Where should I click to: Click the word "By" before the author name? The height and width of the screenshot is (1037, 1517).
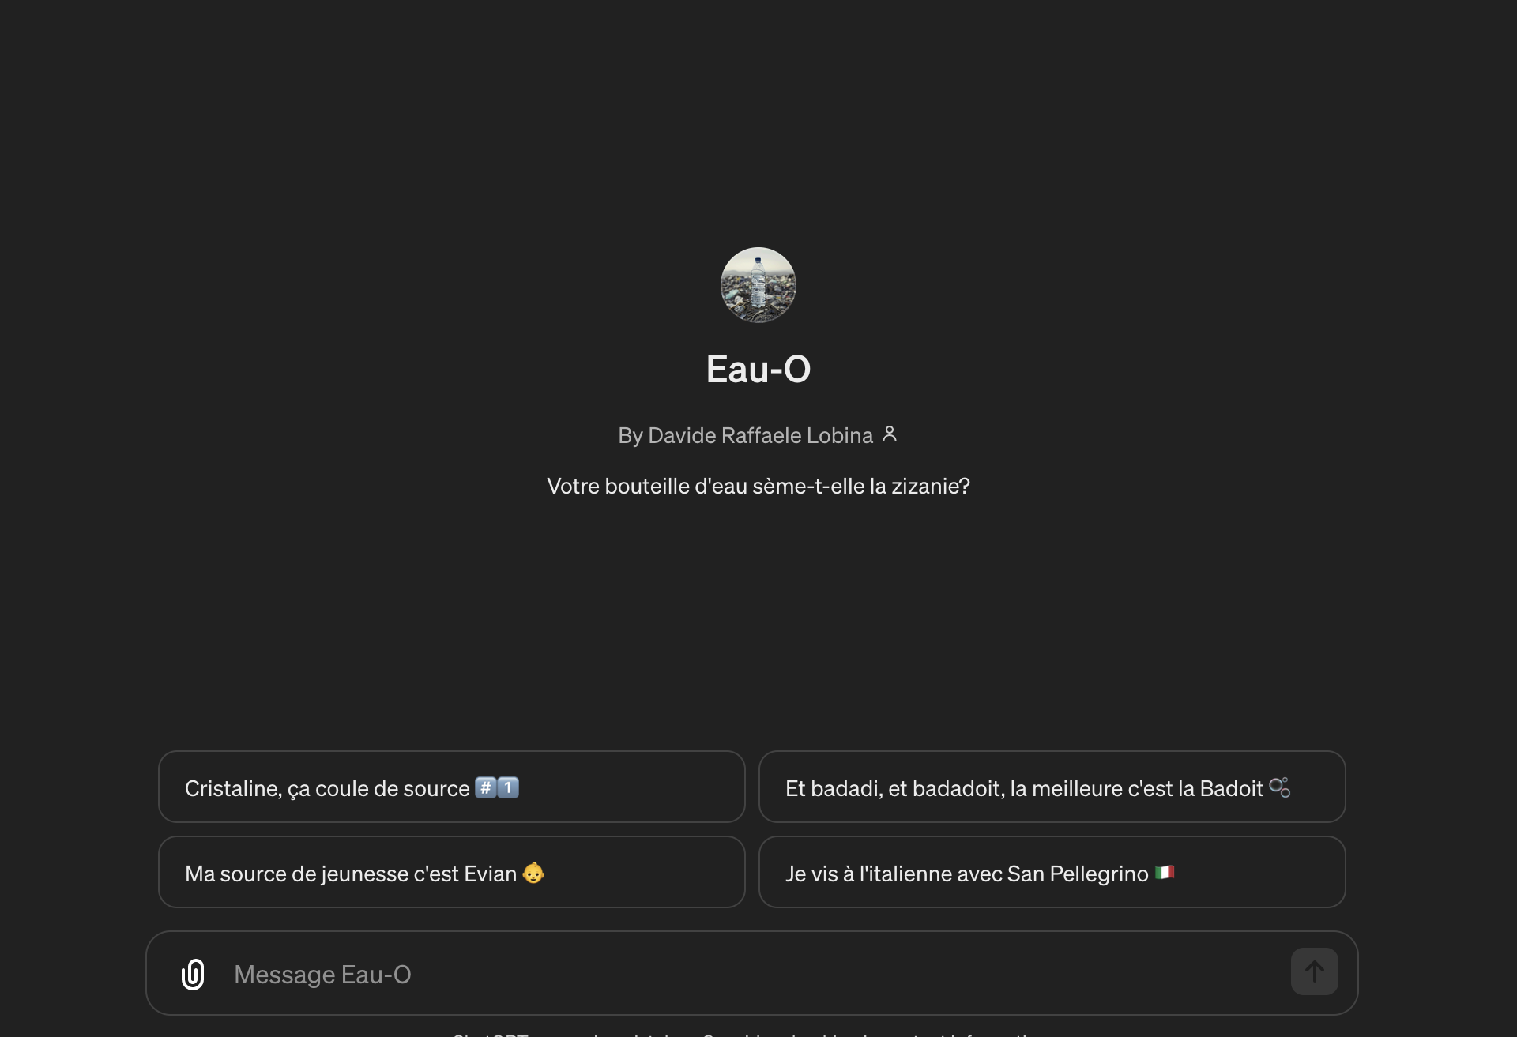tap(630, 435)
